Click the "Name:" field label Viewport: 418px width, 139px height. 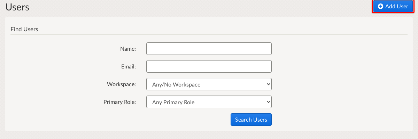pyautogui.click(x=128, y=49)
